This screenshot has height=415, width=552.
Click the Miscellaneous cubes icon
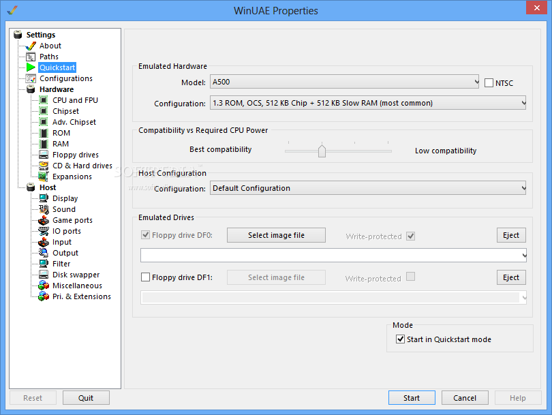click(x=44, y=286)
